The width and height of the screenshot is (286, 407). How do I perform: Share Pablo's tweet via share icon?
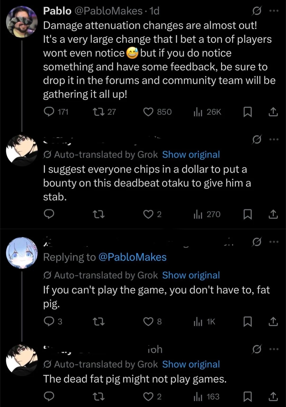tap(273, 112)
